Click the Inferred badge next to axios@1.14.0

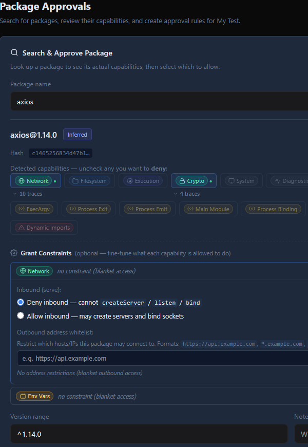(78, 135)
